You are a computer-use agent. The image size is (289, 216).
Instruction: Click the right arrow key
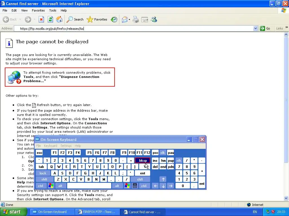pyautogui.click(x=171, y=186)
